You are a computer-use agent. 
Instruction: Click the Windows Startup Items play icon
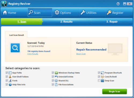(56, 73)
